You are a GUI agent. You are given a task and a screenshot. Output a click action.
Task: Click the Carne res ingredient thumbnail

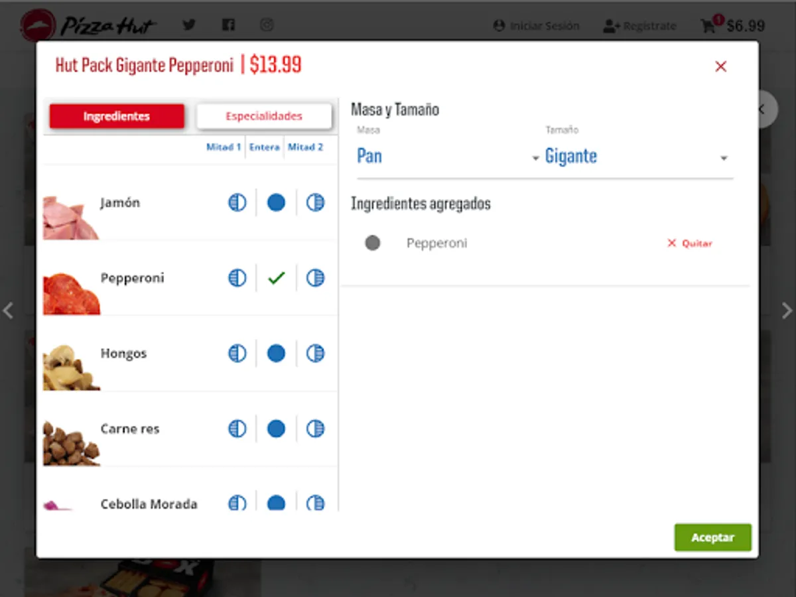(71, 443)
